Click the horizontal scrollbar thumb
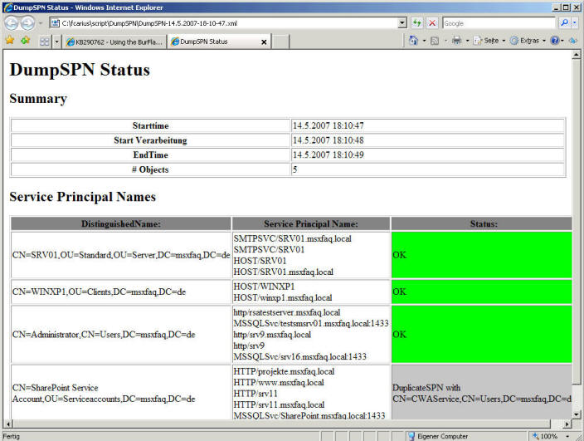Viewport: 584px width, 441px height. (281, 424)
